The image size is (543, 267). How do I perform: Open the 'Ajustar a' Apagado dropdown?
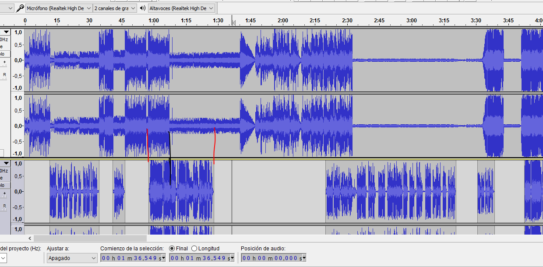72,258
